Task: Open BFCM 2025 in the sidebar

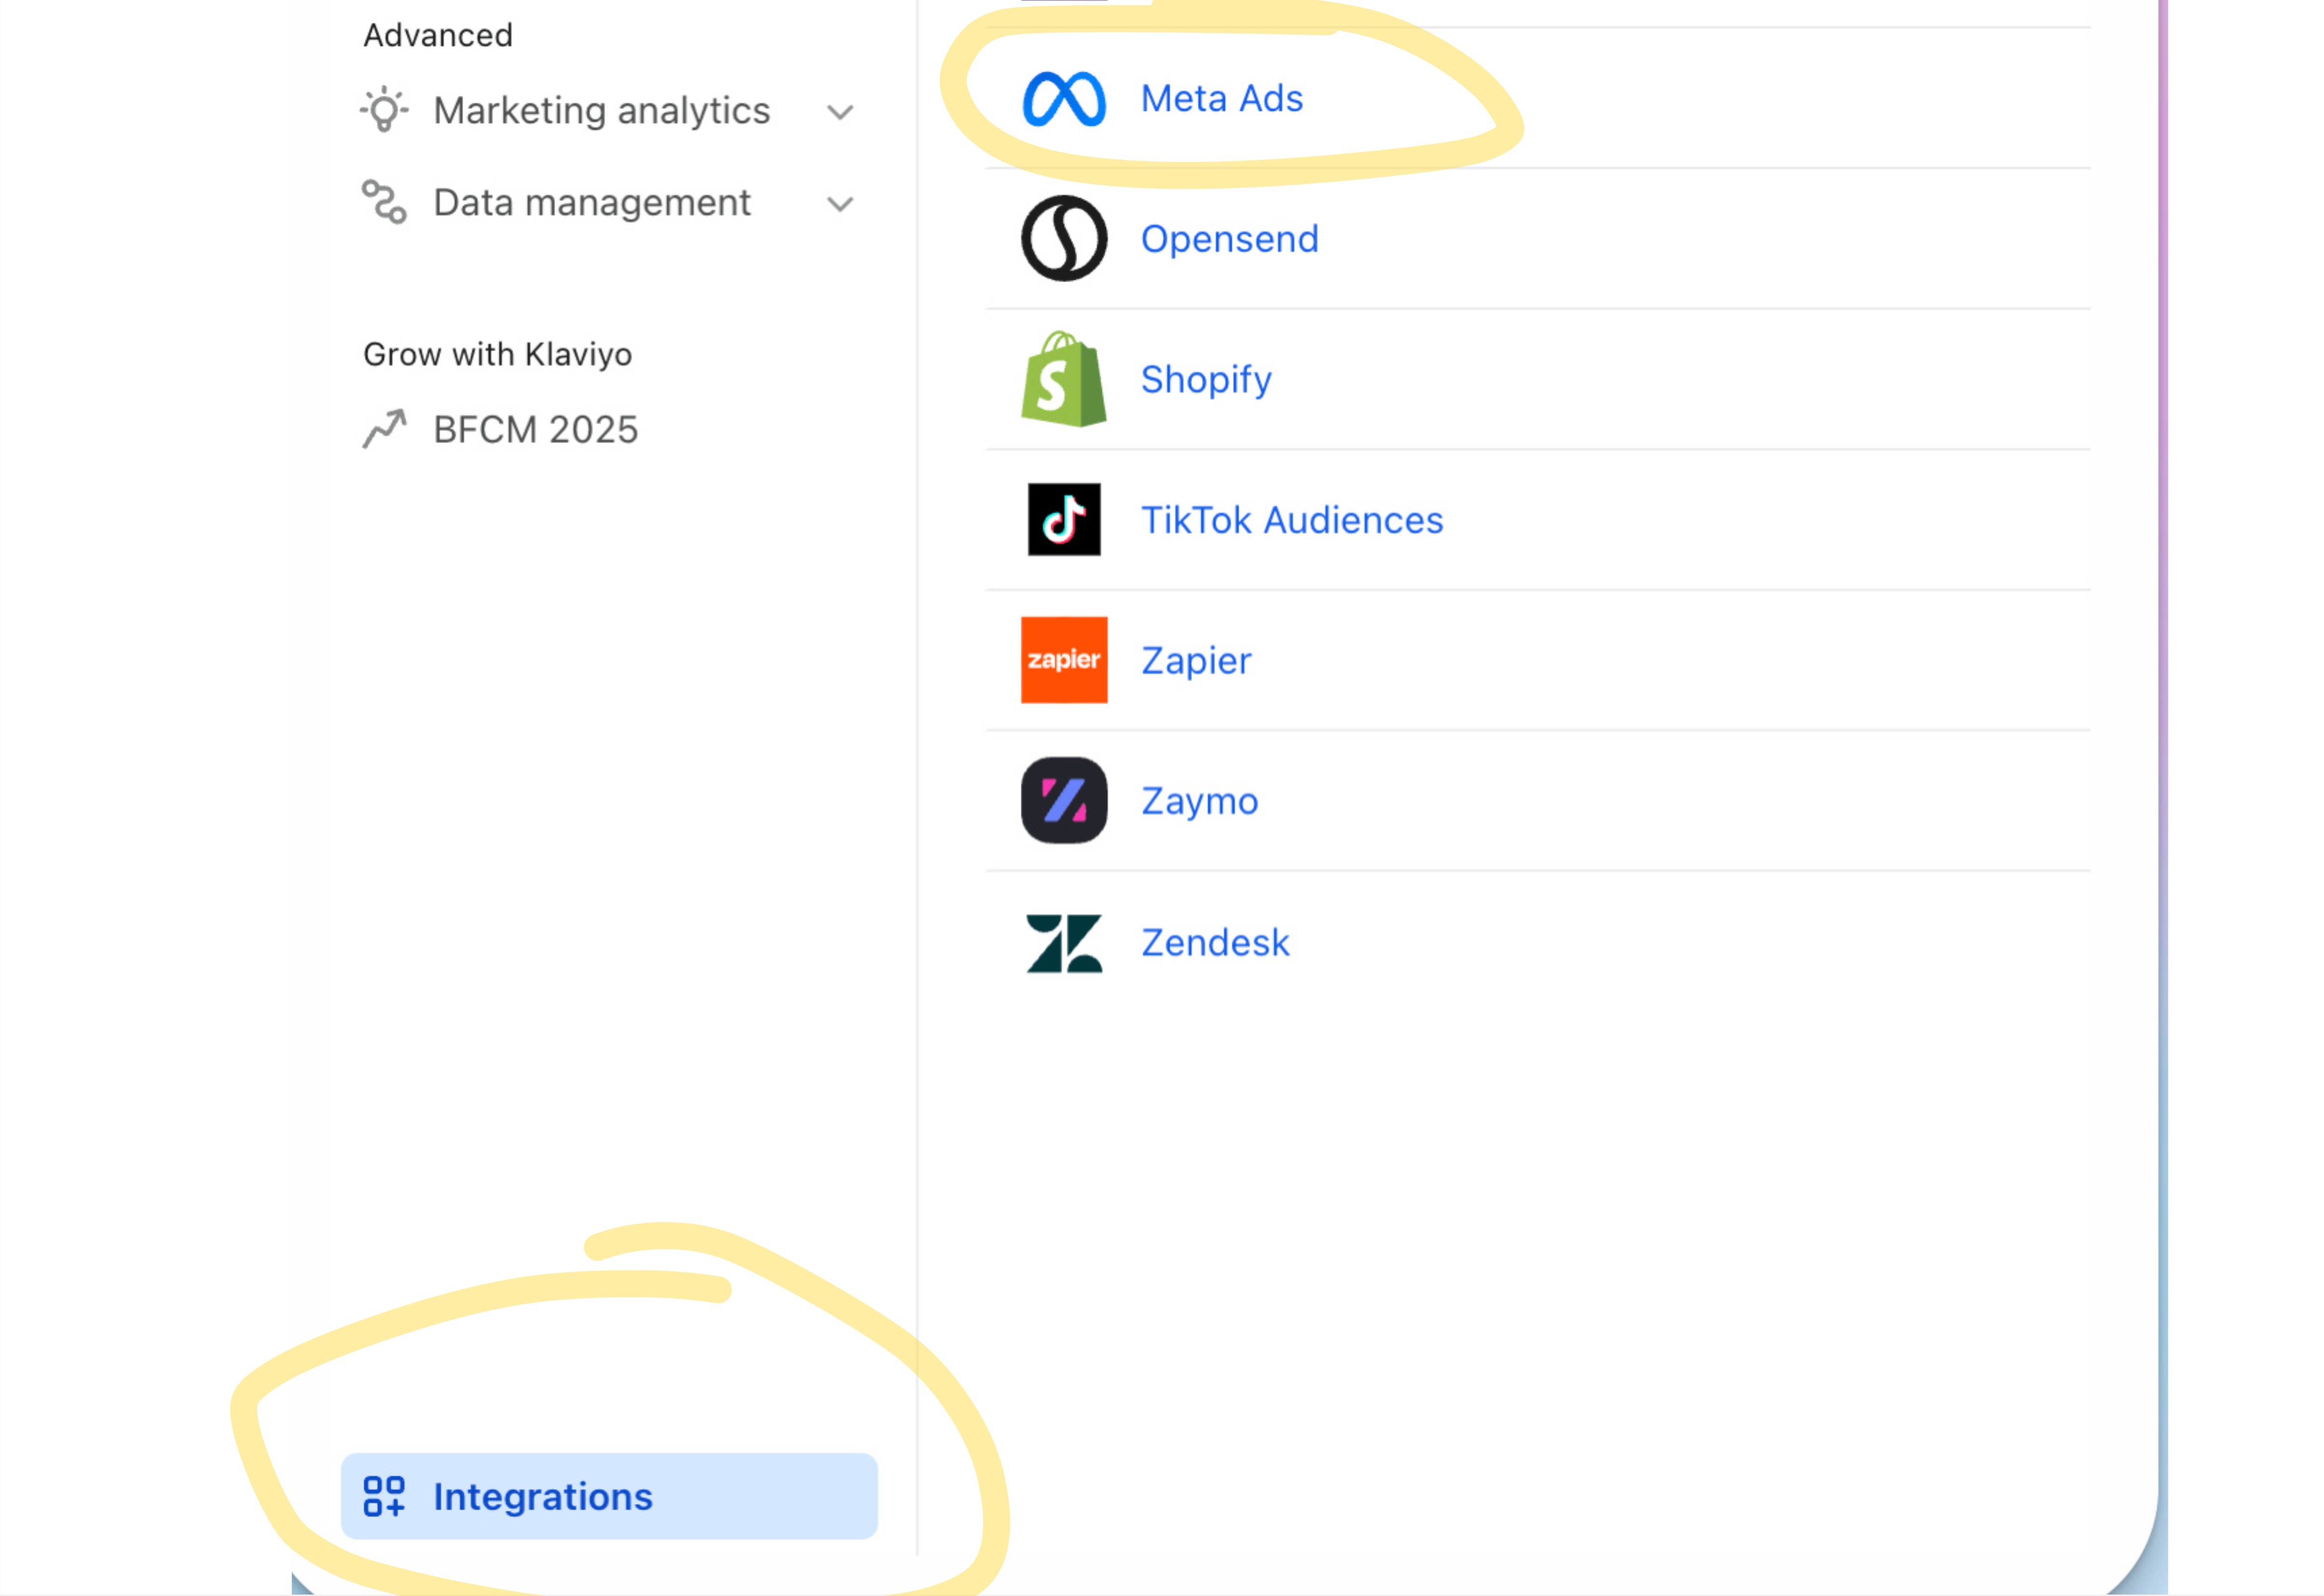Action: pyautogui.click(x=535, y=430)
